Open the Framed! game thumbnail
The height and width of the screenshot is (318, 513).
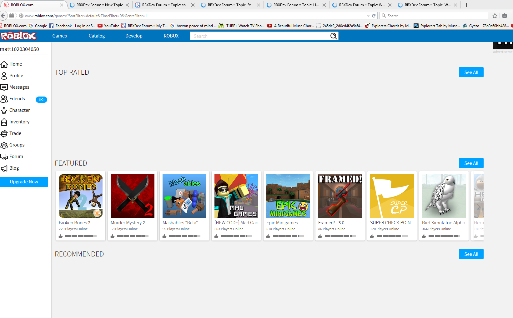pyautogui.click(x=340, y=196)
